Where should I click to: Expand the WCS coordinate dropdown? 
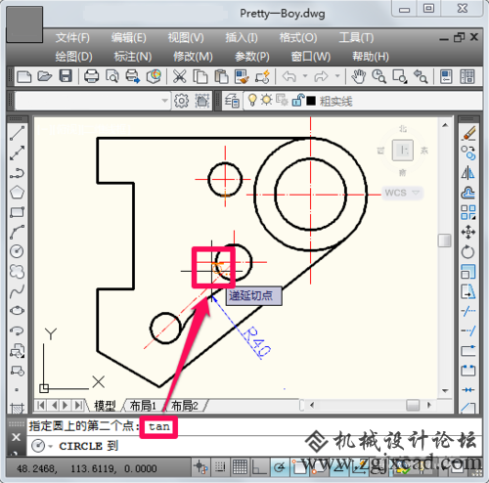click(403, 193)
